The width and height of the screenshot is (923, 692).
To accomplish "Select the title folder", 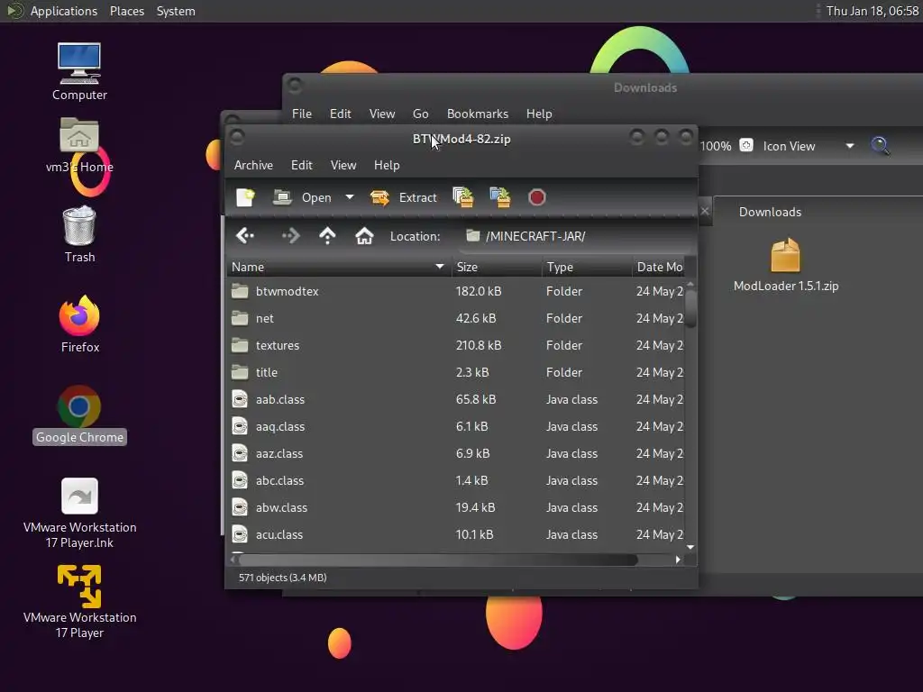I will tap(455, 372).
